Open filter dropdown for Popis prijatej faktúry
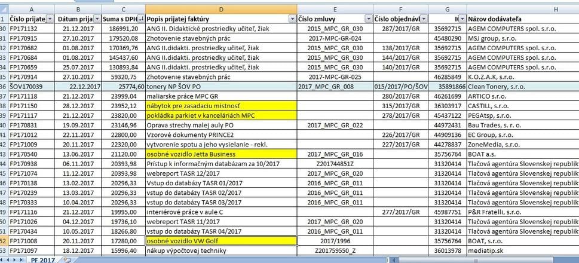The image size is (579, 263). pyautogui.click(x=292, y=19)
